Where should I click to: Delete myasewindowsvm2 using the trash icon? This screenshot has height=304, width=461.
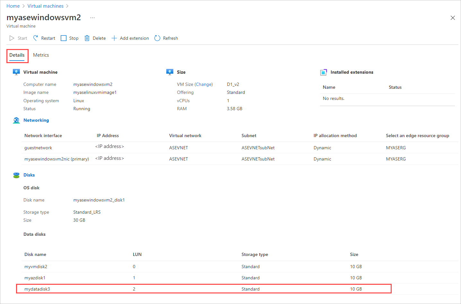[x=87, y=38]
